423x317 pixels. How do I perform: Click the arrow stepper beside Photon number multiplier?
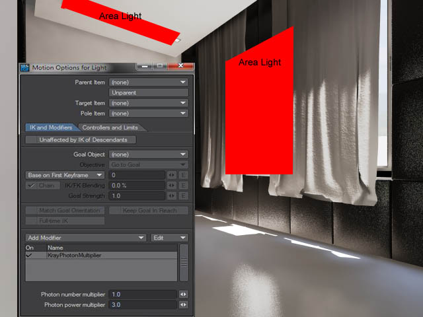coord(183,294)
